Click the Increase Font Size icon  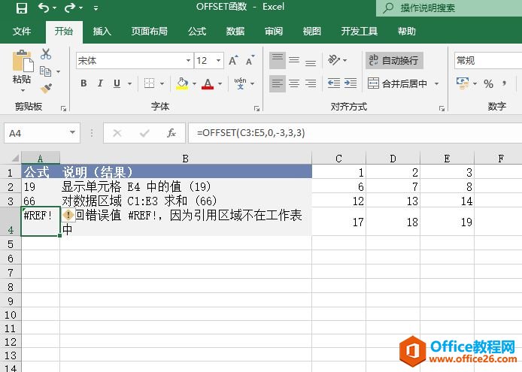coord(232,61)
